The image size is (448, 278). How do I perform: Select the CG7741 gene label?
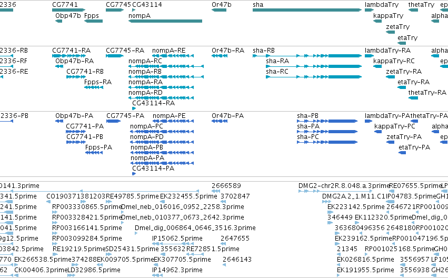point(65,5)
